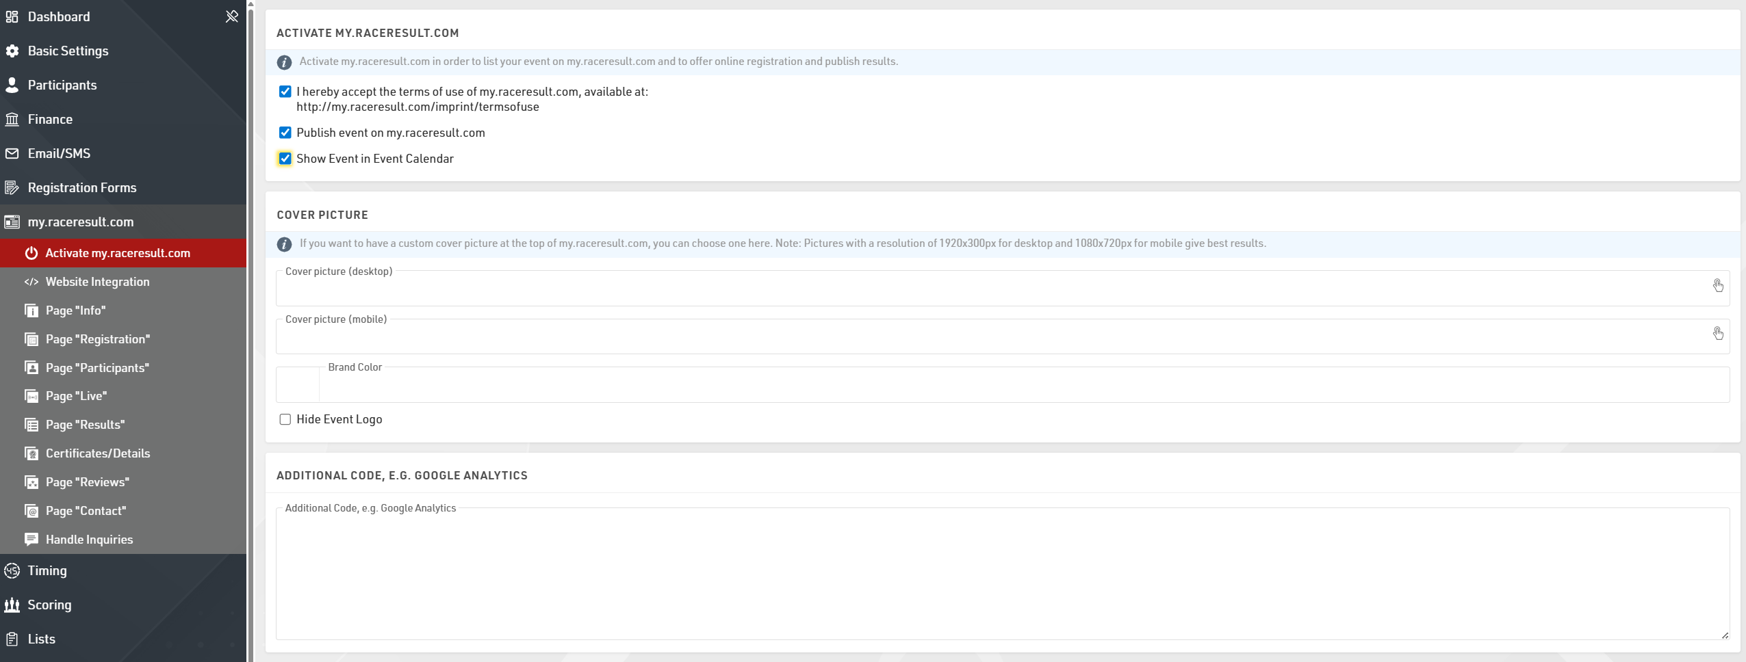
Task: Click the Timing stopwatch icon
Action: pyautogui.click(x=12, y=570)
